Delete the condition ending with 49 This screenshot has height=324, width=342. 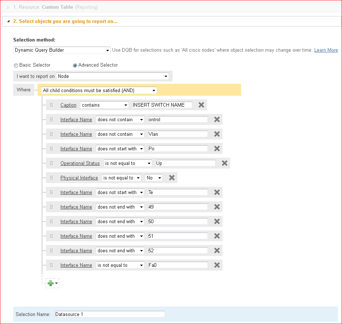pyautogui.click(x=217, y=207)
